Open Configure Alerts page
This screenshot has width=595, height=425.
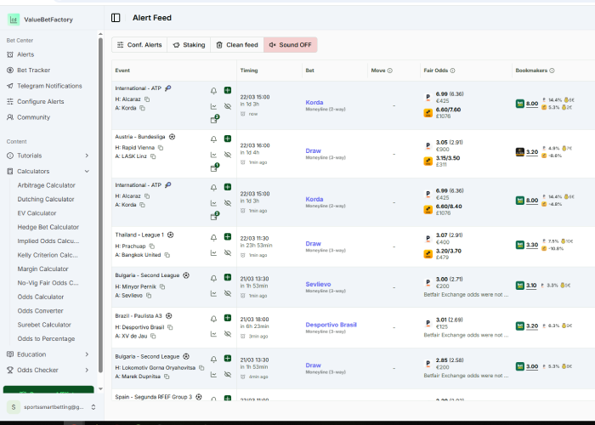pos(40,102)
